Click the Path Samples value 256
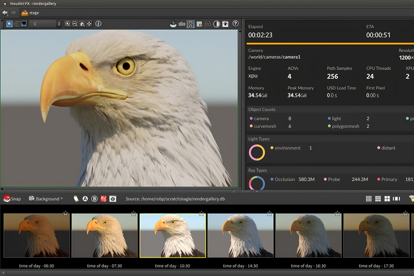This screenshot has width=414, height=276. point(333,76)
